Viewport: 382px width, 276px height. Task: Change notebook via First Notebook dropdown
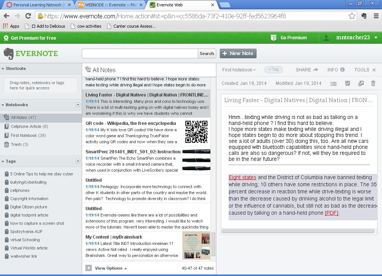click(x=239, y=70)
